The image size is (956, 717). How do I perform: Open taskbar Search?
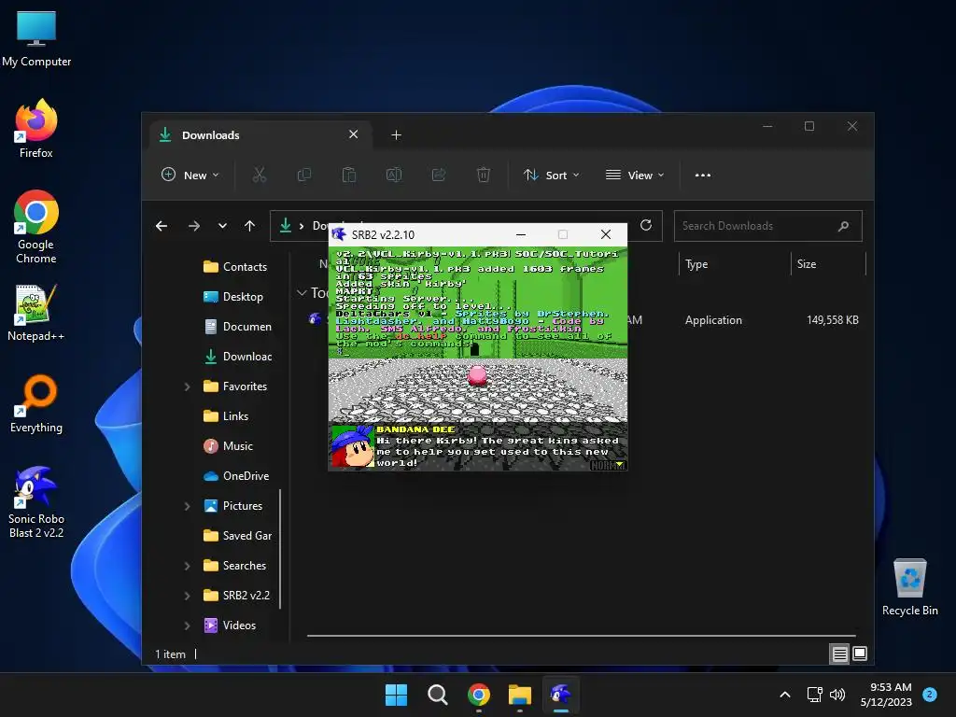[x=437, y=695]
